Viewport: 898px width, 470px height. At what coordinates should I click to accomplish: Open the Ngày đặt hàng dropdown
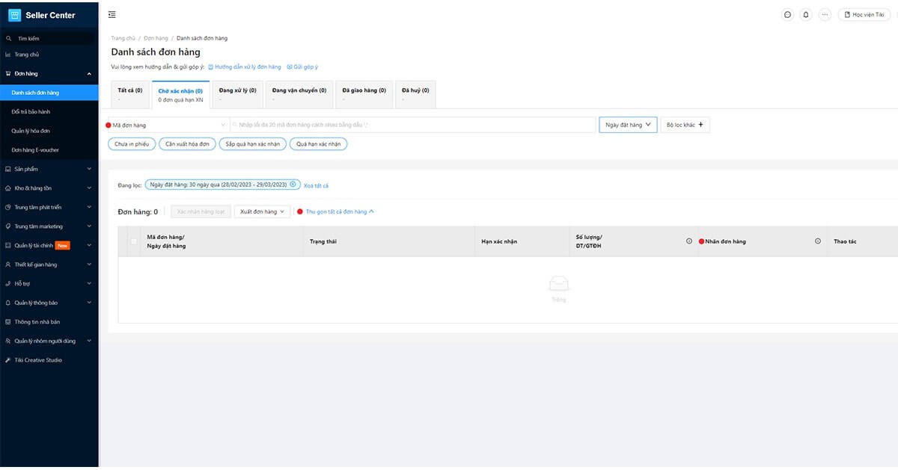tap(628, 125)
